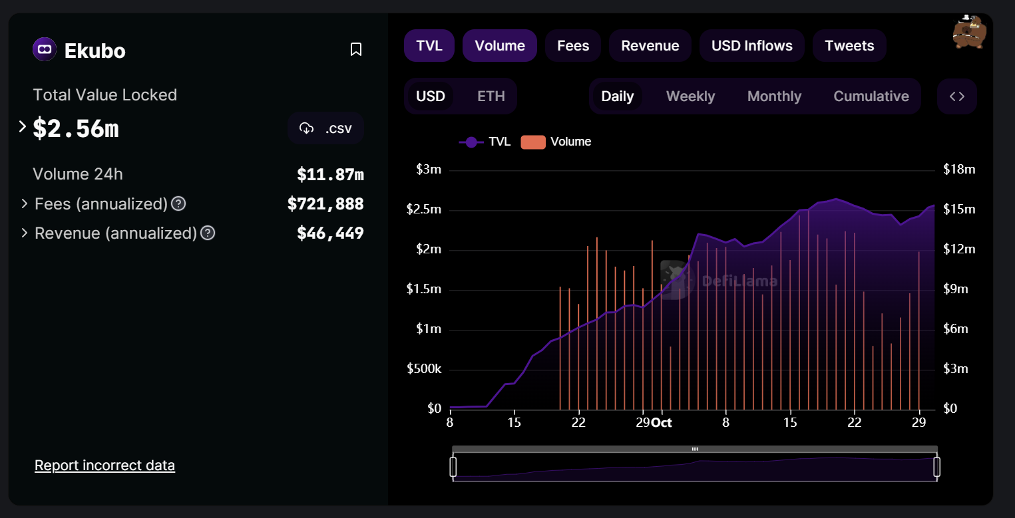Enable the Fees chart metric
1015x518 pixels.
click(573, 46)
